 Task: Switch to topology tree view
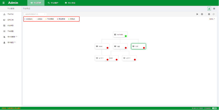(x=209, y=9)
